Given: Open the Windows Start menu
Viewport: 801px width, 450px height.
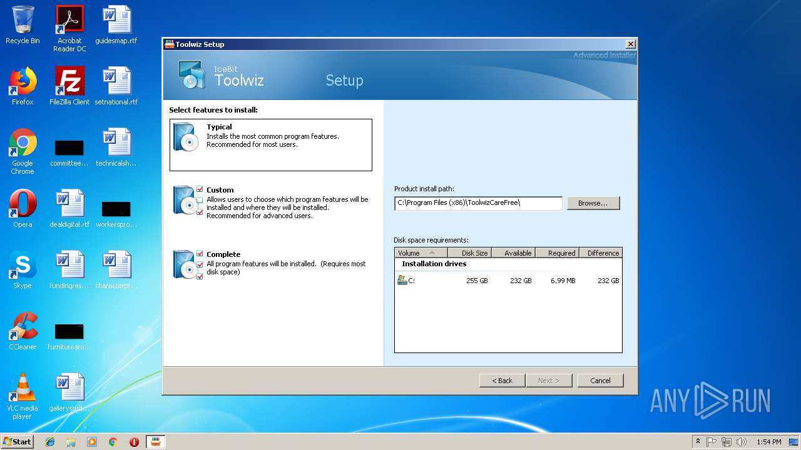Looking at the screenshot, I should (18, 442).
